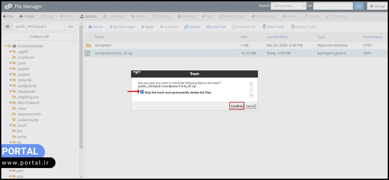
Task: Open View Trash with trash icon
Action: coord(265,27)
